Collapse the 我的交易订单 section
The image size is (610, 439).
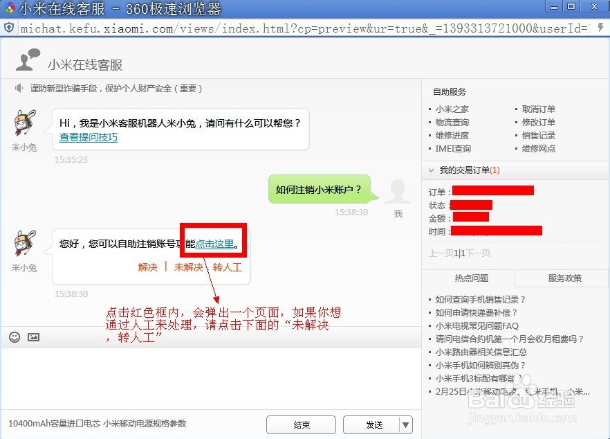click(431, 170)
